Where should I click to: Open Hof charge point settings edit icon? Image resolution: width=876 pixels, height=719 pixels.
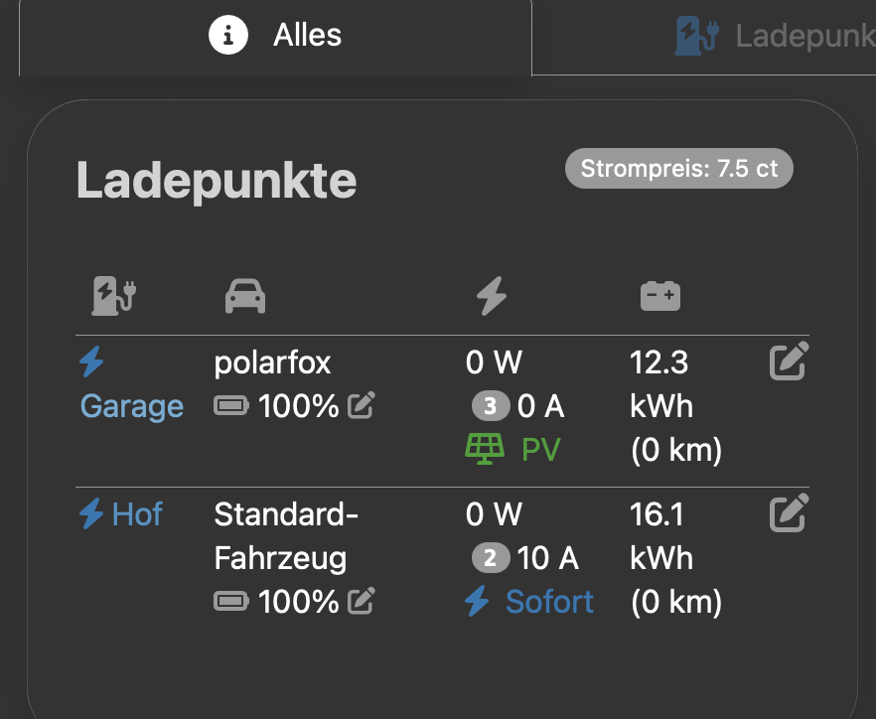click(789, 513)
